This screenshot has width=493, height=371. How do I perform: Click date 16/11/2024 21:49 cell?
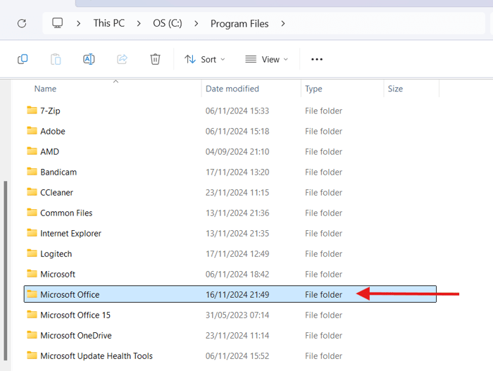coord(237,294)
